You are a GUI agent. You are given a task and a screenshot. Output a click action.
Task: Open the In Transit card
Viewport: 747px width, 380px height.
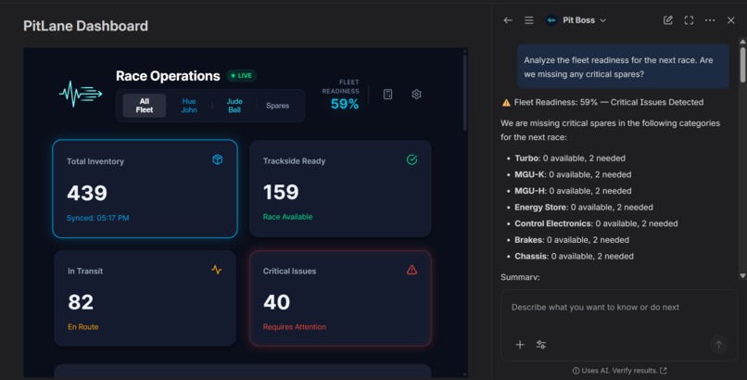click(145, 298)
